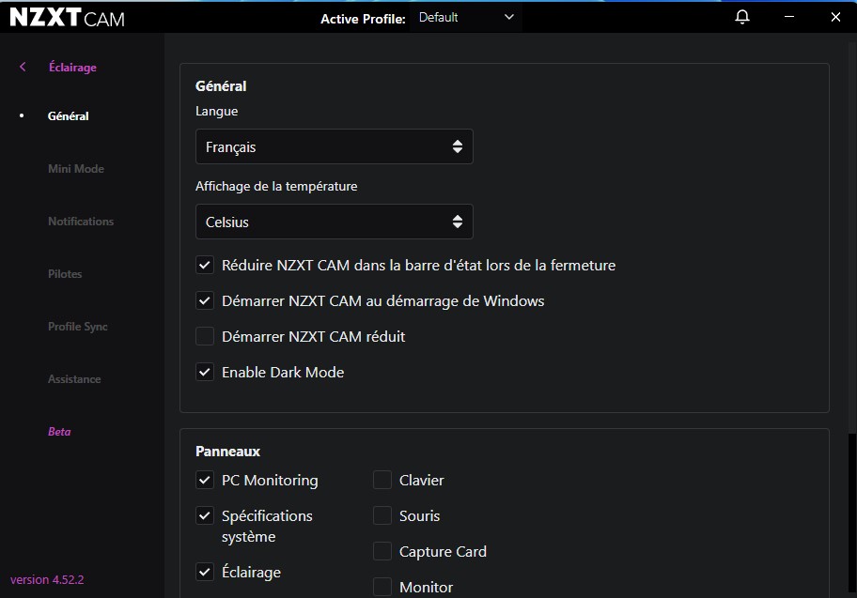Click the version 4.52.2 label
This screenshot has height=598, width=857.
point(47,579)
